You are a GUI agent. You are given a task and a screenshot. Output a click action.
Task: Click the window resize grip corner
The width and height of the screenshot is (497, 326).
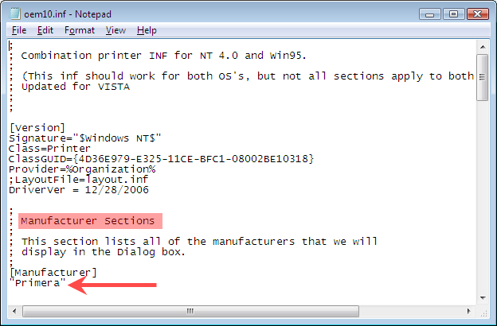pos(483,312)
